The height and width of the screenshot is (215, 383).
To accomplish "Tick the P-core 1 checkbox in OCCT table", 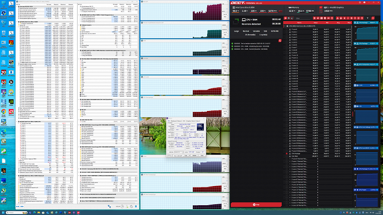I will [287, 32].
